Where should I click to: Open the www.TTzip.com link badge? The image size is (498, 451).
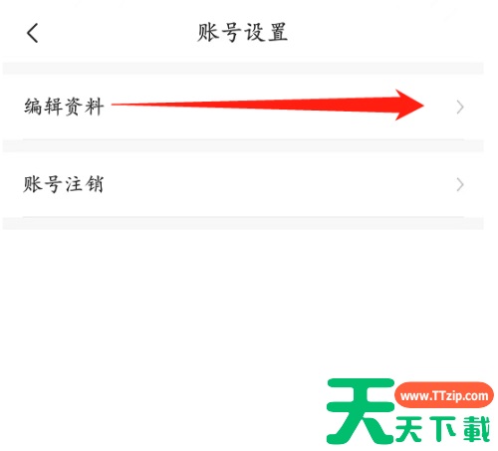444,395
